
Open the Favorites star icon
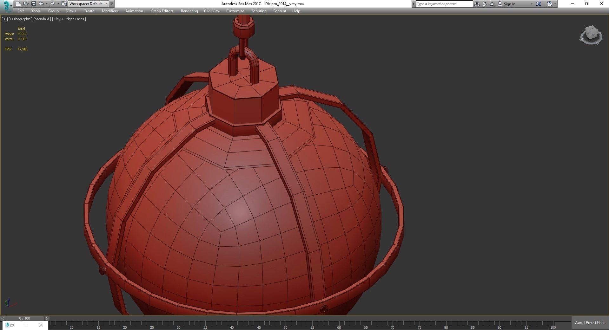(492, 4)
